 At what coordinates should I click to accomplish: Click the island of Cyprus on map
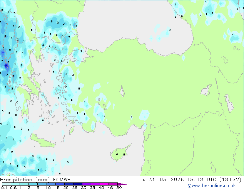pos(120,153)
